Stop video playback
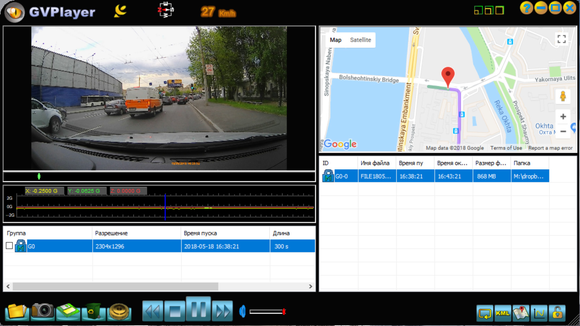580x326 pixels. [175, 311]
